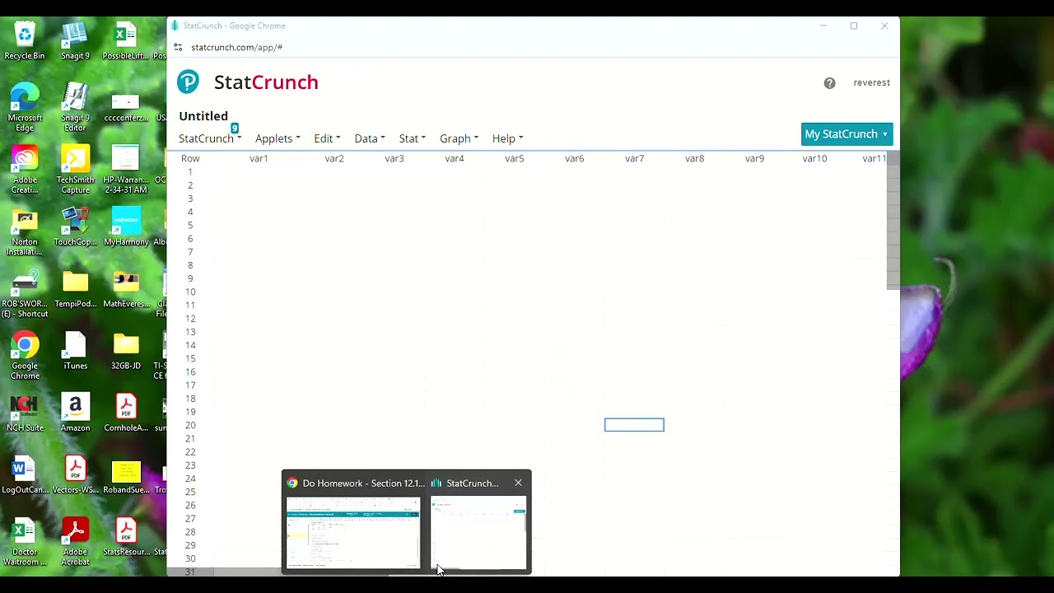Select the var3 column header

pos(394,158)
